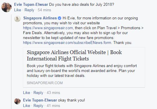Open Evie Tupan-Elwuar's top profile picture
The width and height of the screenshot is (157, 109).
(x=6, y=7)
